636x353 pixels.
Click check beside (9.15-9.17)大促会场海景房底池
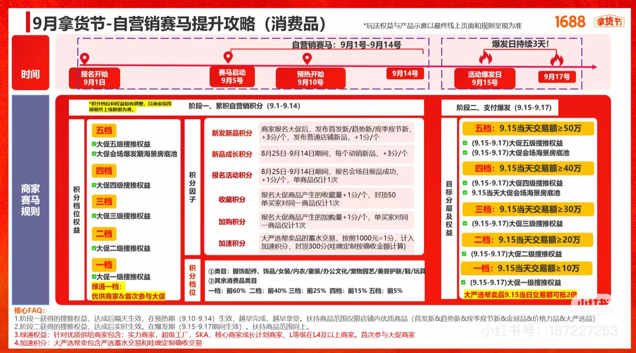click(x=465, y=153)
